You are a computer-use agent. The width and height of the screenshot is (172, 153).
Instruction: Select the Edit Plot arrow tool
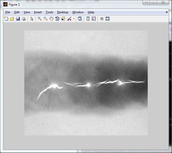32,19
